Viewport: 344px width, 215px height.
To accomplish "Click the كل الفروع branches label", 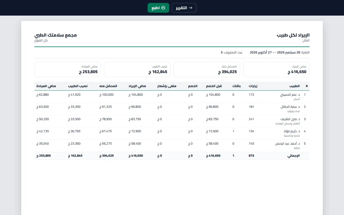I will (x=41, y=40).
